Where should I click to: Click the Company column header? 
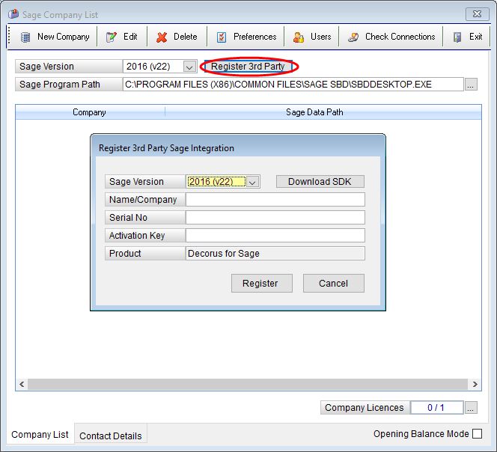tap(90, 112)
